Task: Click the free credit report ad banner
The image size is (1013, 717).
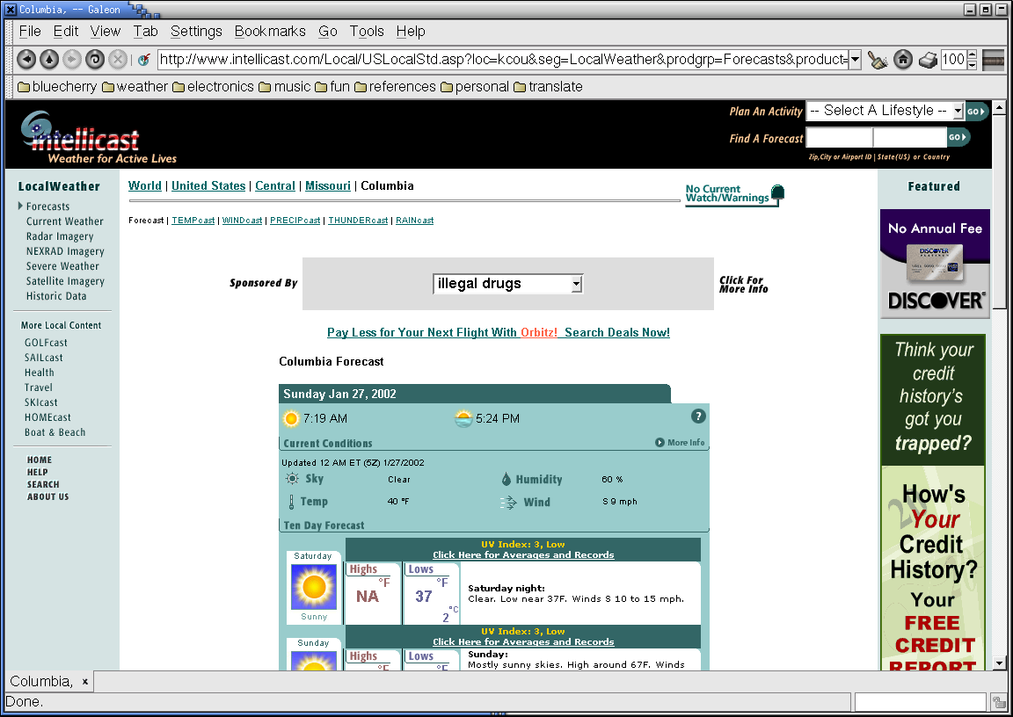Action: 933,502
